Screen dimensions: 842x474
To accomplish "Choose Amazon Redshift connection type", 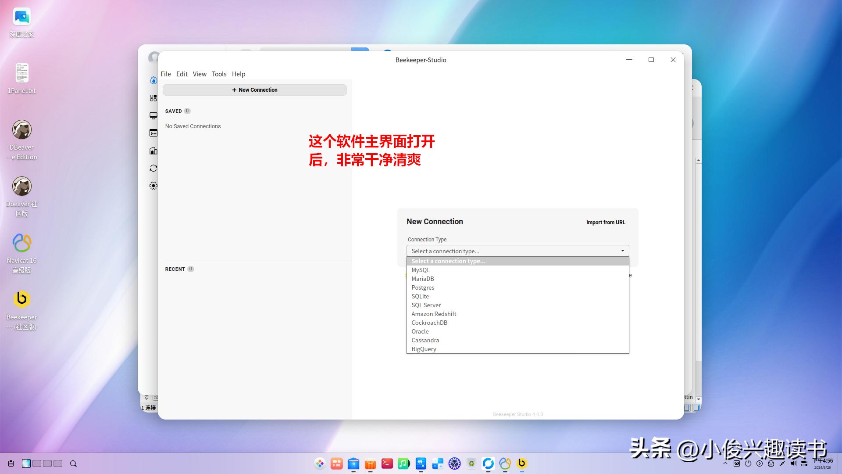I will [x=517, y=314].
